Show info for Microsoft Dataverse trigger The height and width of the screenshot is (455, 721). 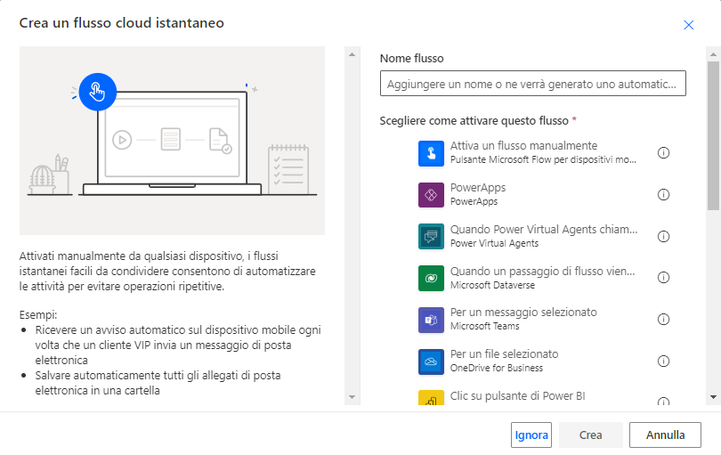663,278
